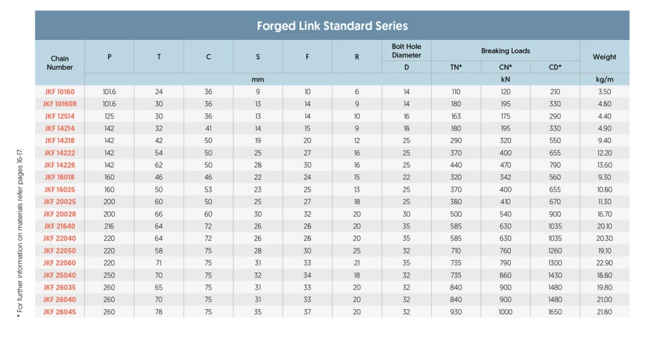Screen dimensions: 649x344
Task: Click chain number JKF 12514
Action: click(x=60, y=116)
